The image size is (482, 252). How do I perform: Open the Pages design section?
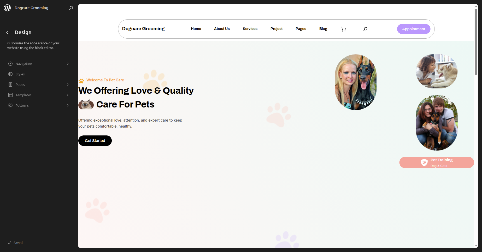(x=39, y=85)
